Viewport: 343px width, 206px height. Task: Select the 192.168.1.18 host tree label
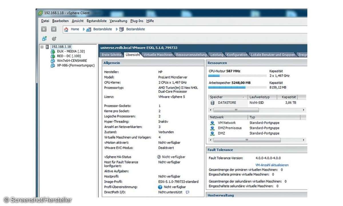coord(61,47)
